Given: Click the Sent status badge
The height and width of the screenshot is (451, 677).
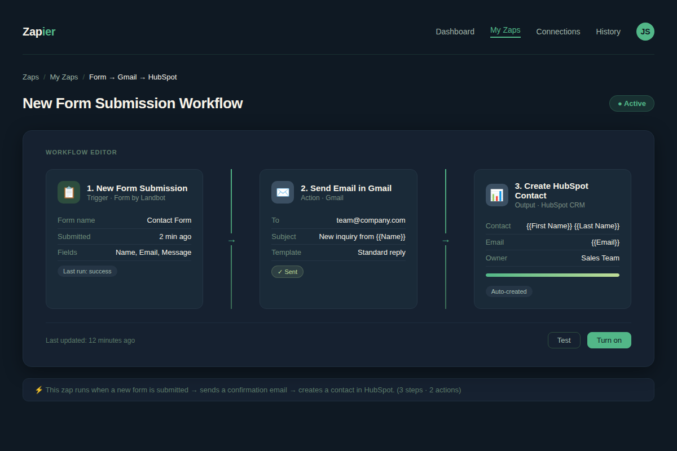Looking at the screenshot, I should 287,272.
